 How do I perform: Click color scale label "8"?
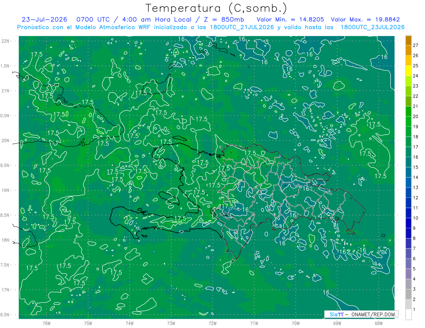414,239
